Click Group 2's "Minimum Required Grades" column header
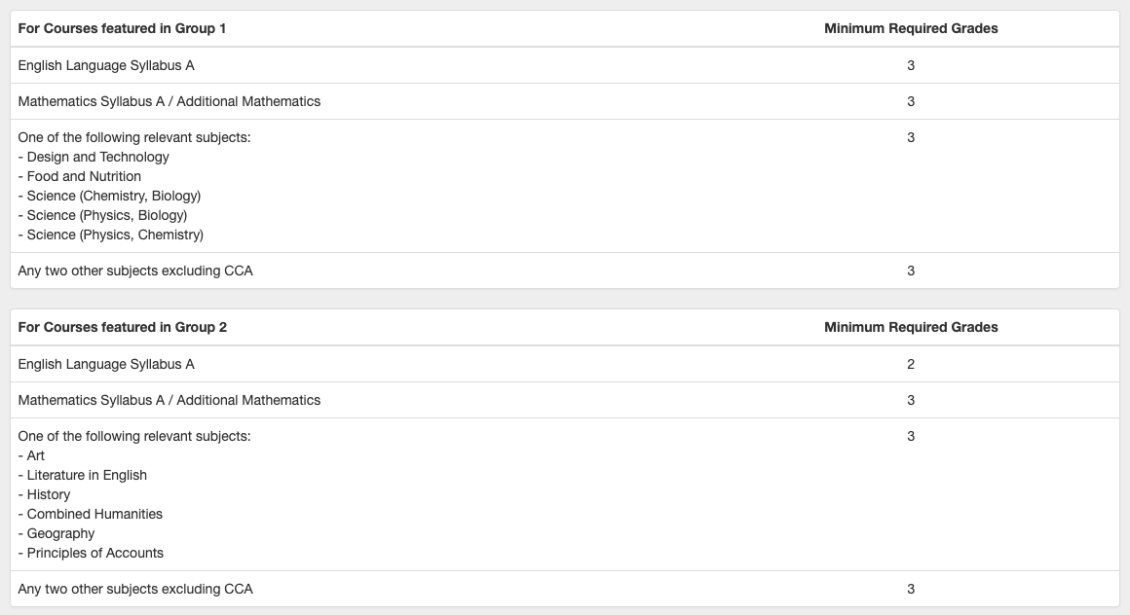 pos(911,328)
